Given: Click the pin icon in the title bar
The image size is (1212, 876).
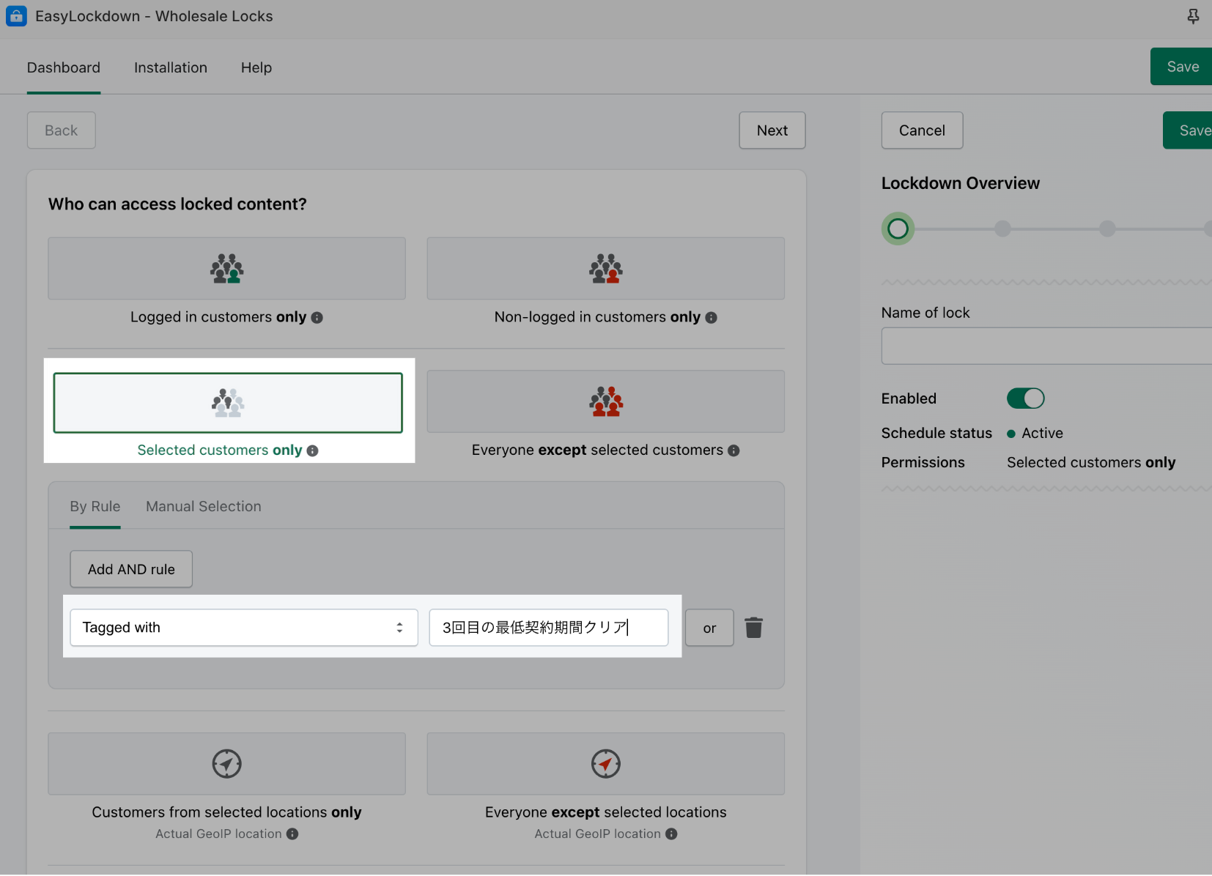Looking at the screenshot, I should pos(1193,16).
